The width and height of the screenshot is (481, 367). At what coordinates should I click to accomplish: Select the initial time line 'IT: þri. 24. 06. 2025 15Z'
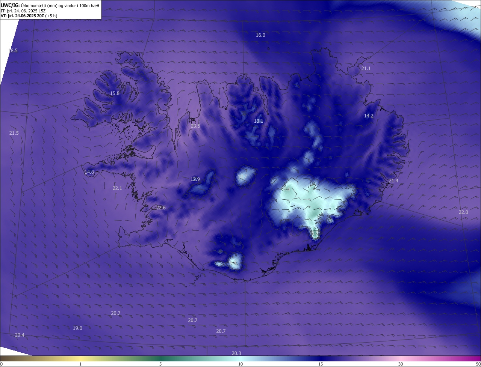[23, 11]
